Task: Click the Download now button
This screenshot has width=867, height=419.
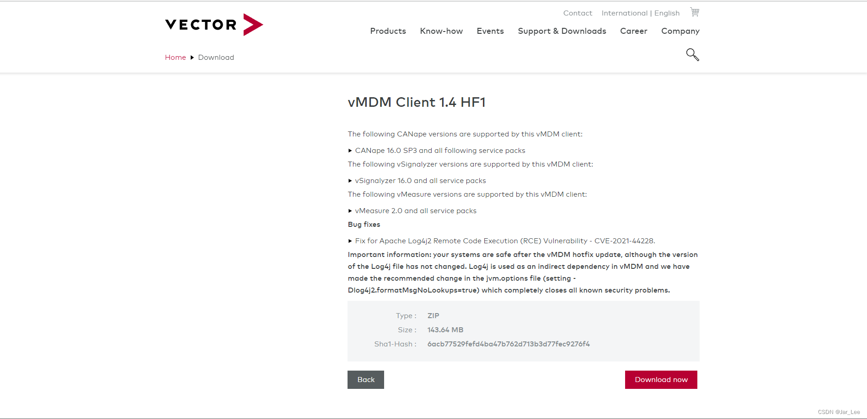Action: (661, 380)
